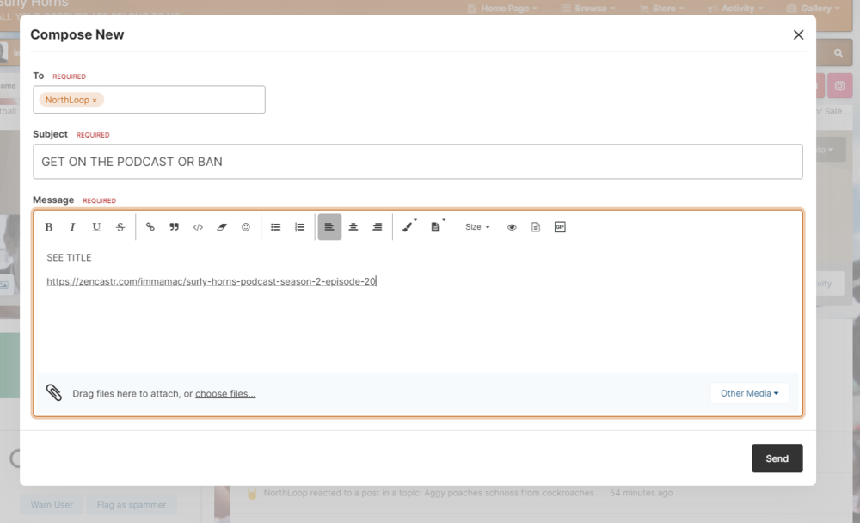Remove NorthLoop from the To field
Screen dimensions: 860x523
pyautogui.click(x=93, y=100)
